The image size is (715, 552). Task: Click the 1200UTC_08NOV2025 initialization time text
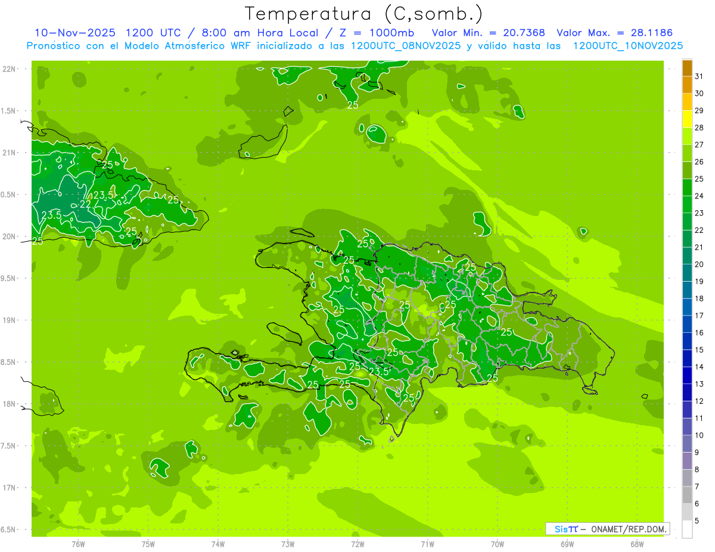click(405, 46)
